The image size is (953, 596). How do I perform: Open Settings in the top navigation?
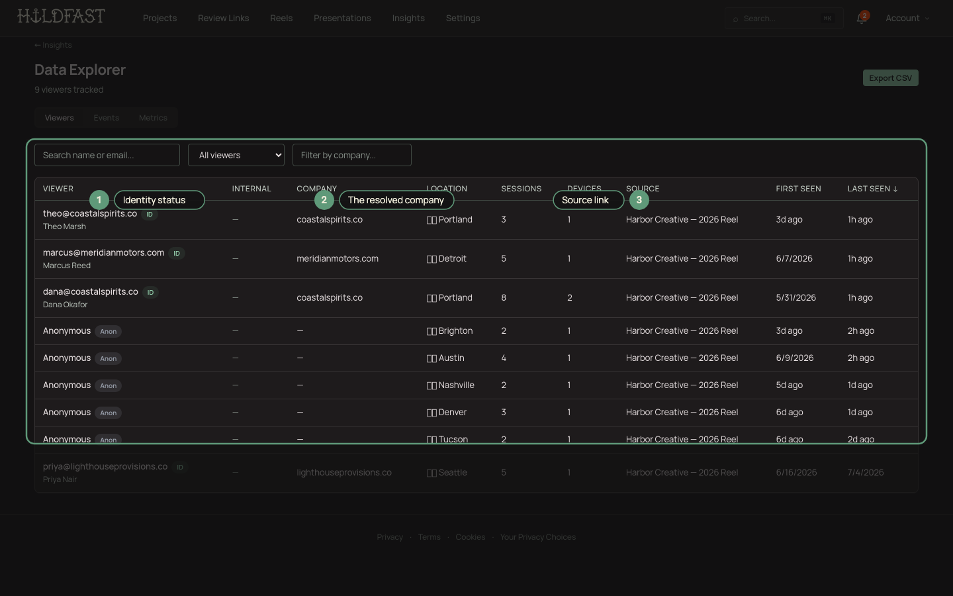(x=463, y=18)
